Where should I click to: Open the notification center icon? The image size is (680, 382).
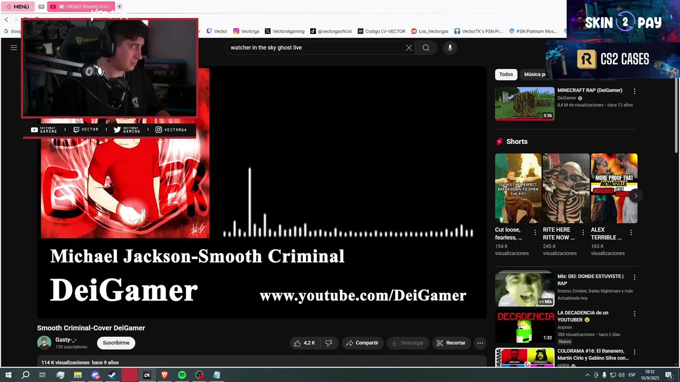pos(669,375)
